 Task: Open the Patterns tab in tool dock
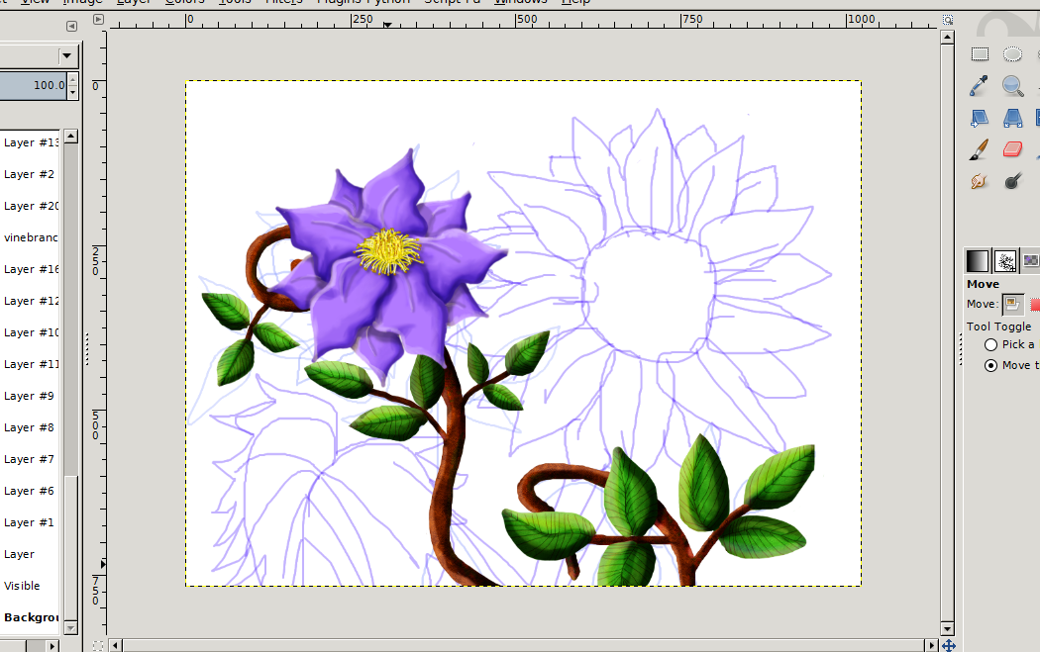1031,261
